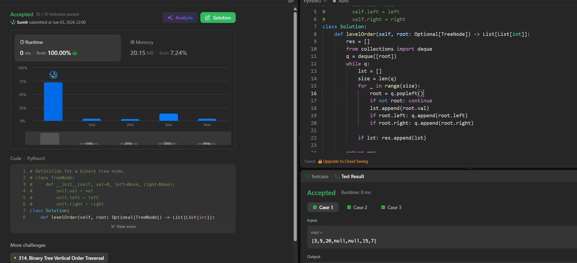This screenshot has width=577, height=263.
Task: Click the Saved status text in editor footer
Action: 310,161
